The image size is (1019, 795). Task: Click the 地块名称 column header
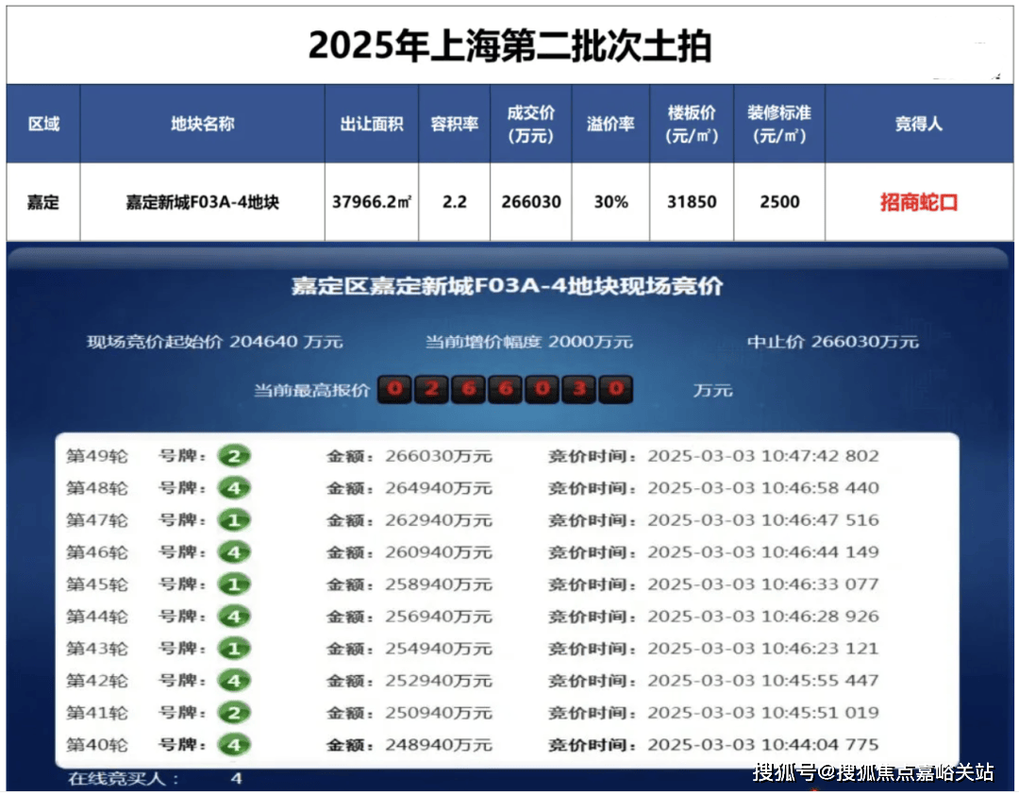[x=202, y=124]
